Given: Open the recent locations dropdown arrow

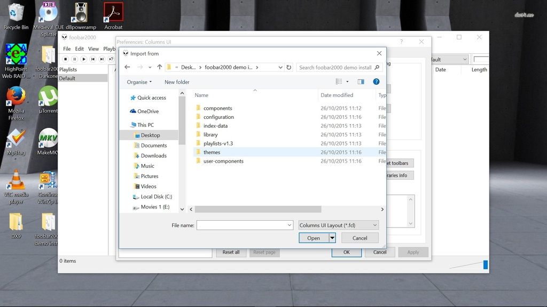Looking at the screenshot, I should (x=150, y=67).
